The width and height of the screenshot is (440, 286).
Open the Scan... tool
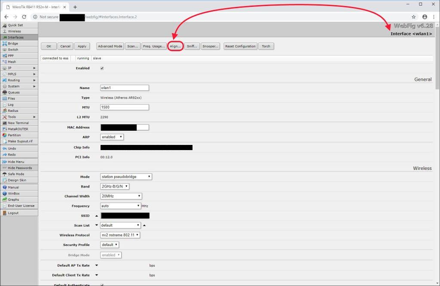pos(132,46)
